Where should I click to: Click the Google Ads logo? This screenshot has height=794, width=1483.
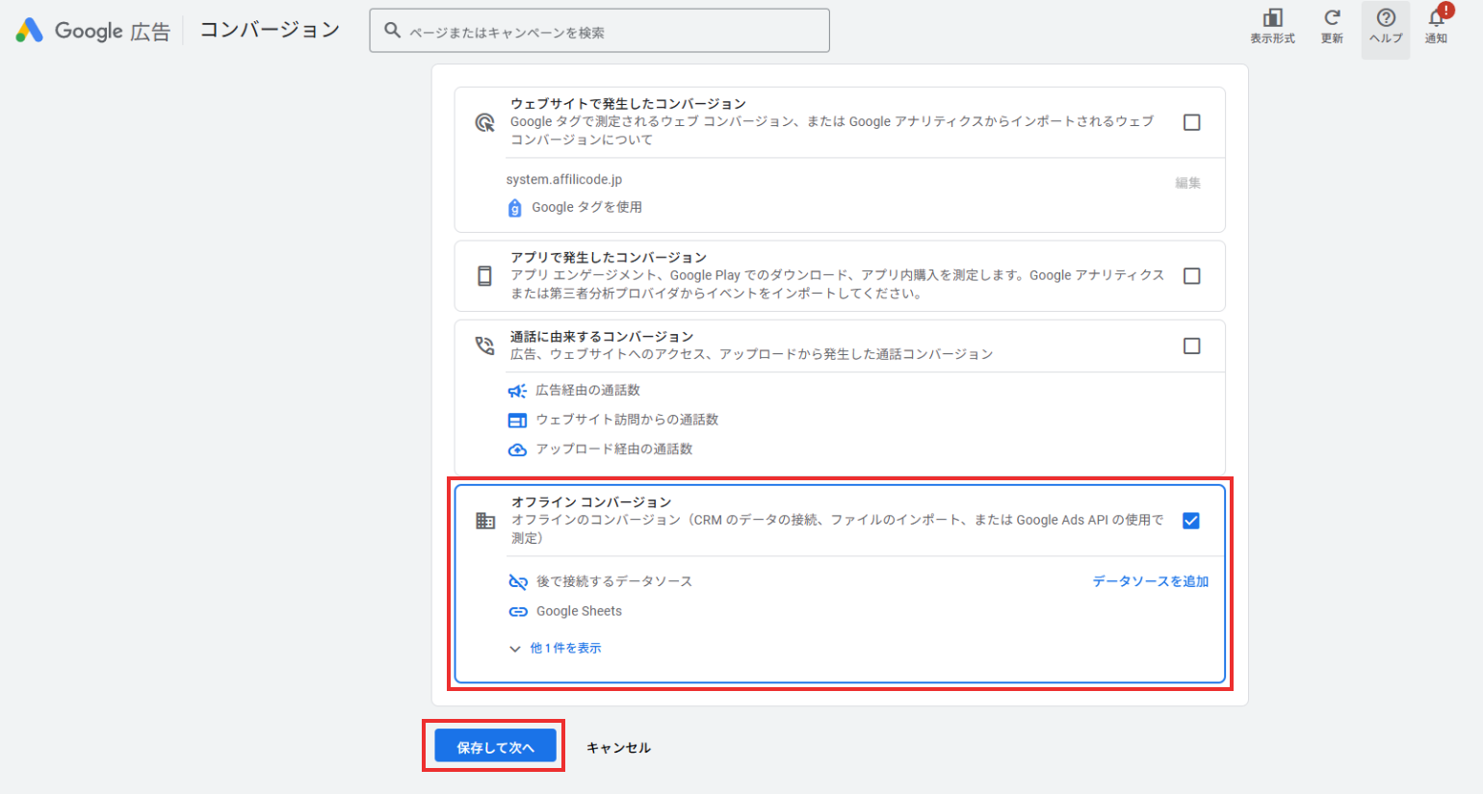30,31
